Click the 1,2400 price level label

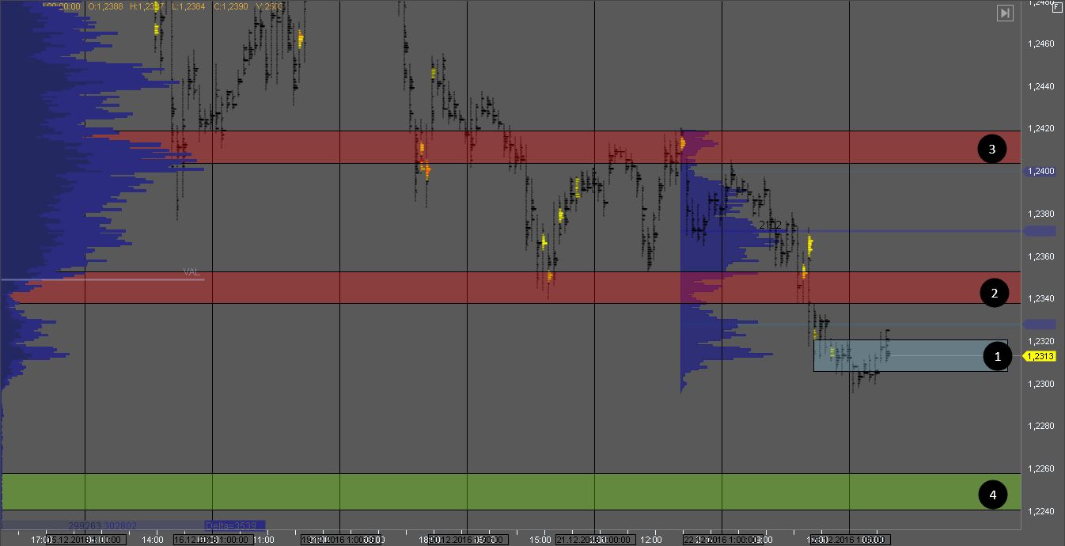[1041, 171]
